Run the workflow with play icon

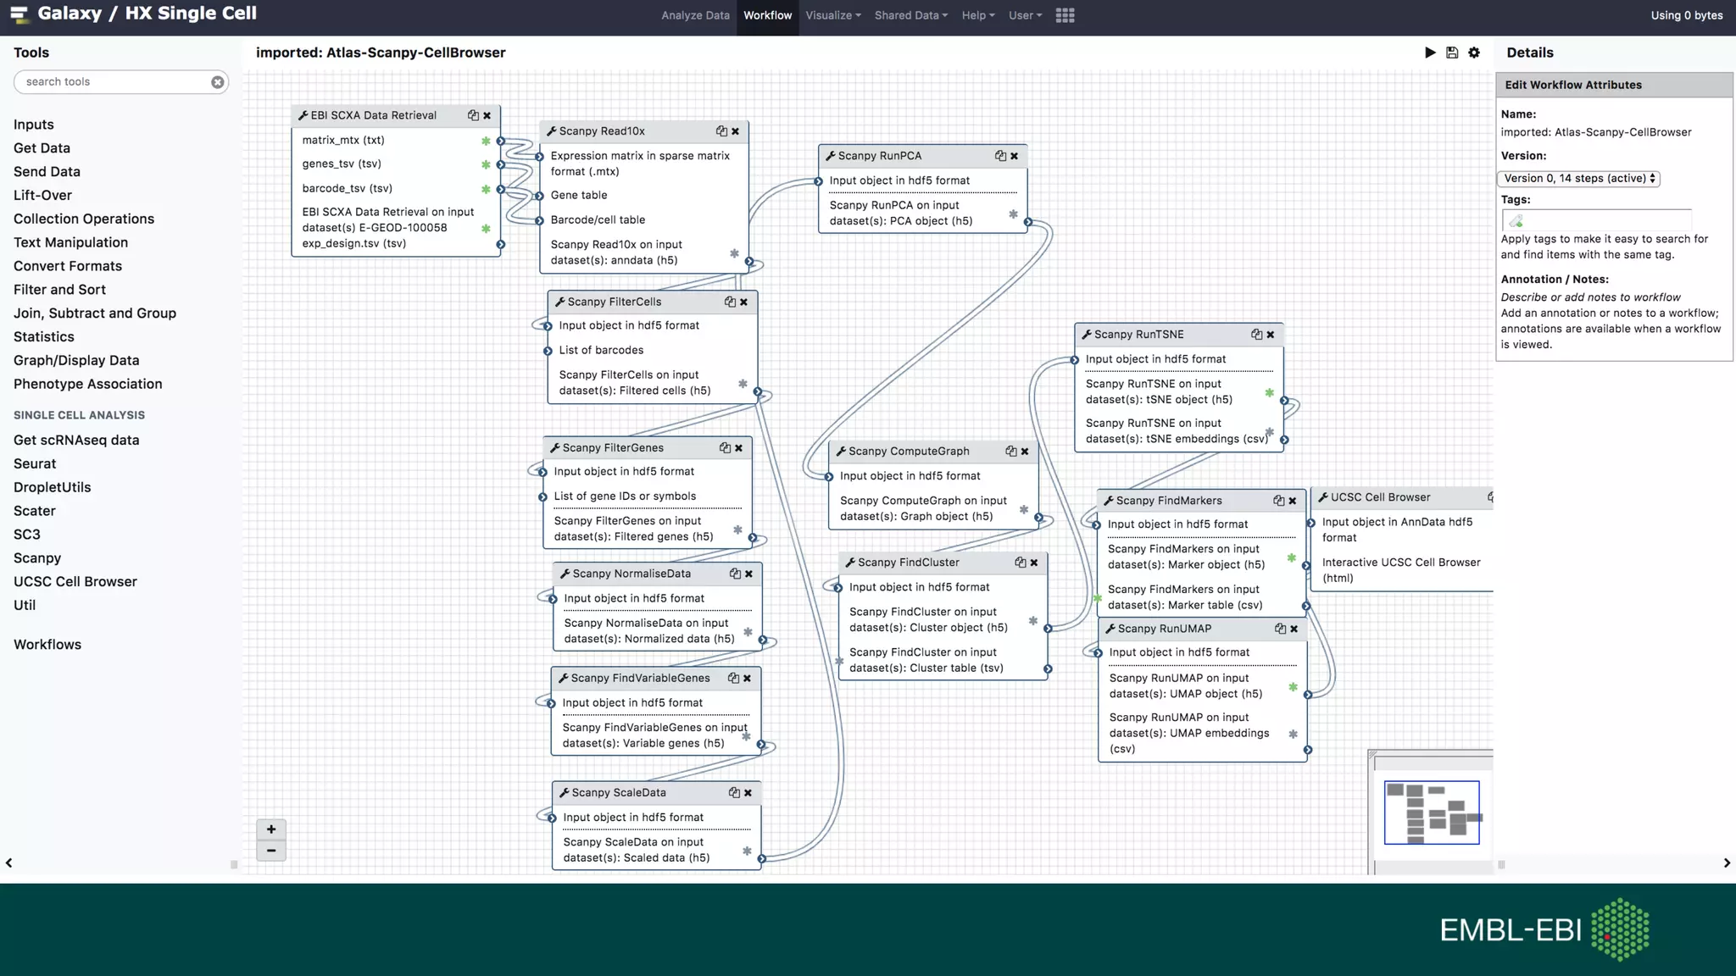click(x=1430, y=53)
